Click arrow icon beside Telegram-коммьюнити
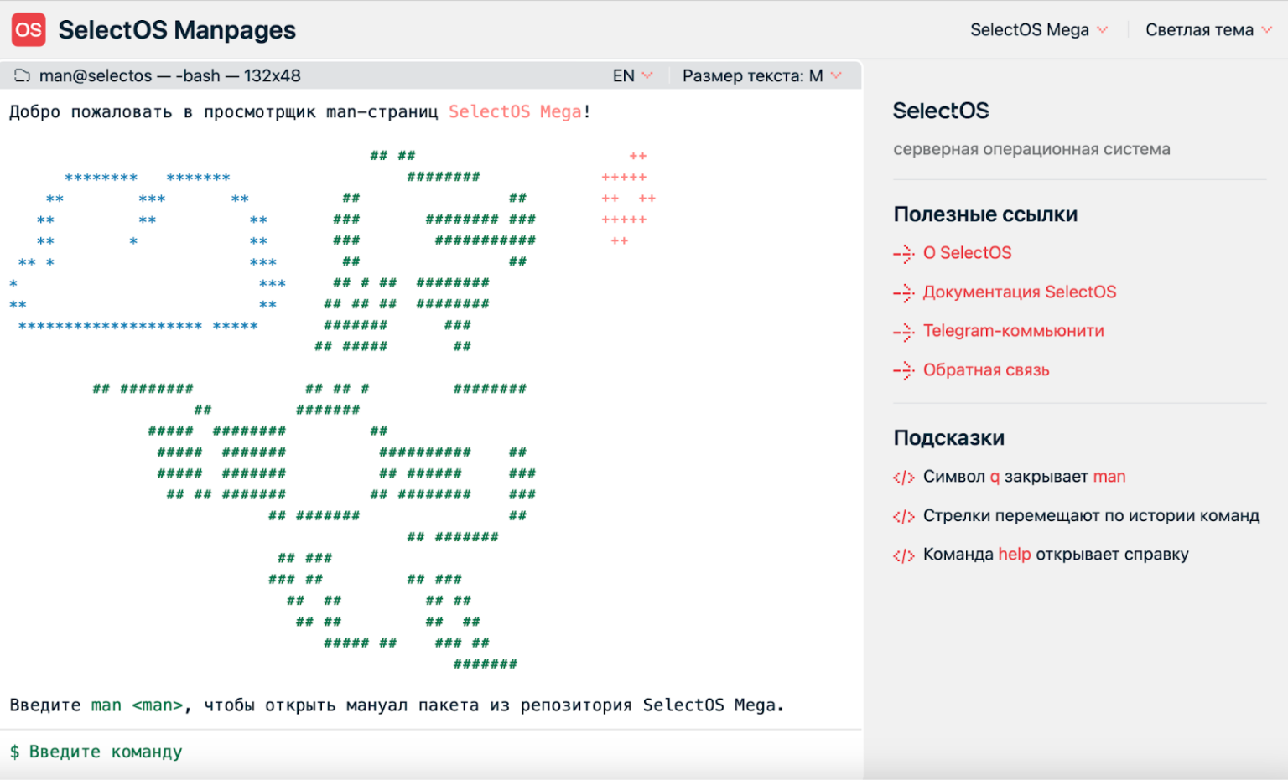Viewport: 1288px width, 780px height. coord(904,333)
